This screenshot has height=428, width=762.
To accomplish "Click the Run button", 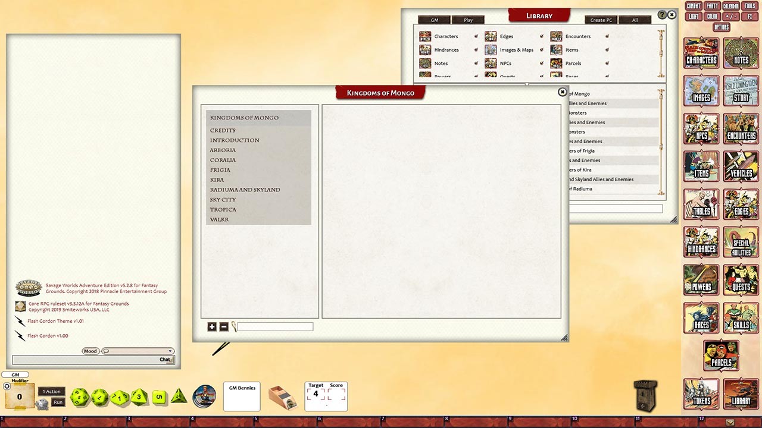I will [58, 402].
